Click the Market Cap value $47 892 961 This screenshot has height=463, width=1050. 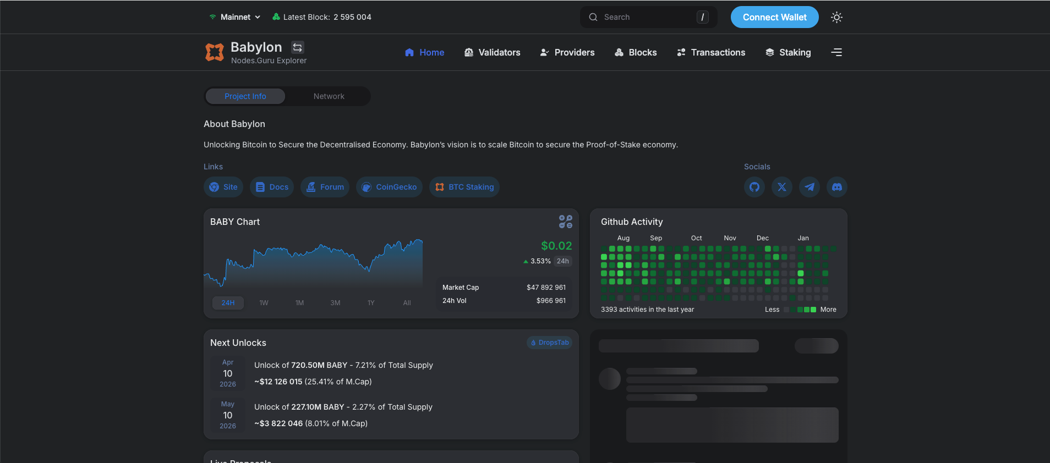pyautogui.click(x=546, y=288)
